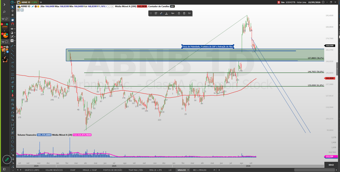
Task: Select the red down arrow marker tool
Action: coord(12,95)
